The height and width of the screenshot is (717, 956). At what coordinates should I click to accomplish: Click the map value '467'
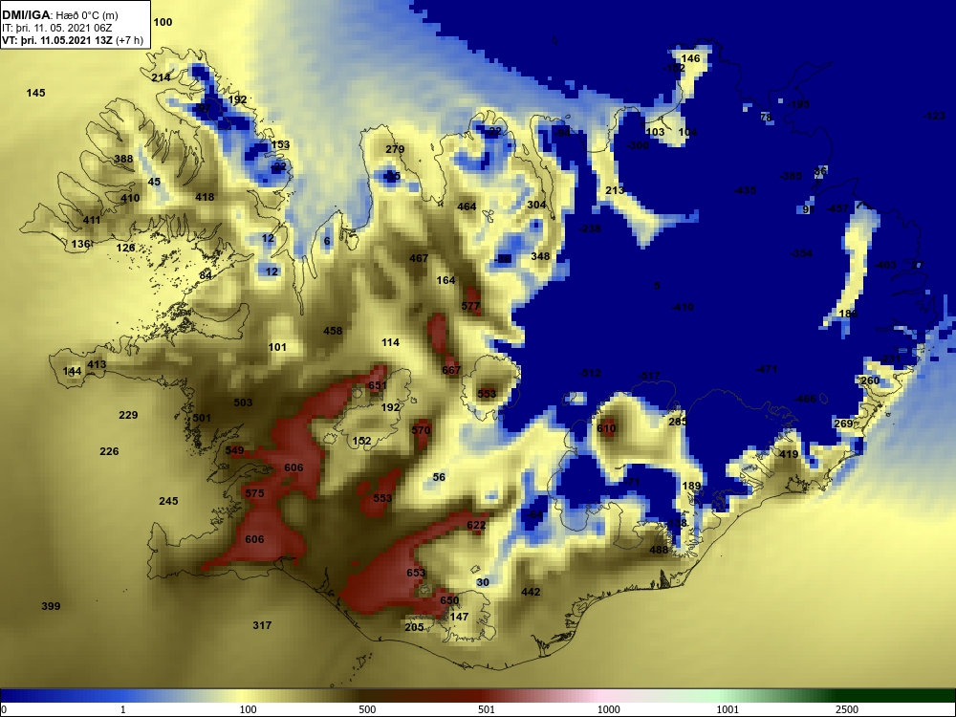[419, 258]
